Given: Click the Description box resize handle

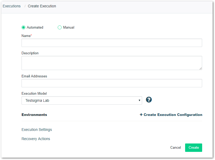Looking at the screenshot, I should (201, 68).
